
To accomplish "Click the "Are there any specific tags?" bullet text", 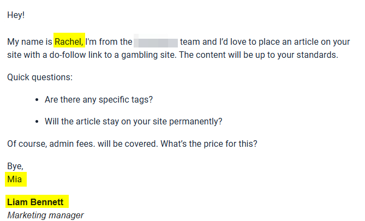I will click(x=99, y=100).
